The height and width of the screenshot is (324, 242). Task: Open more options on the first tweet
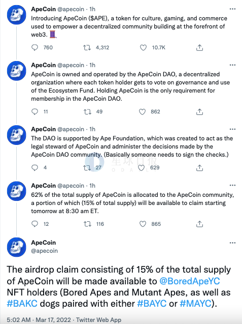coord(232,9)
